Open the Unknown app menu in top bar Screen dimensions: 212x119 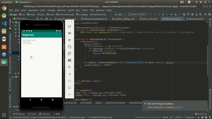(x=24, y=2)
